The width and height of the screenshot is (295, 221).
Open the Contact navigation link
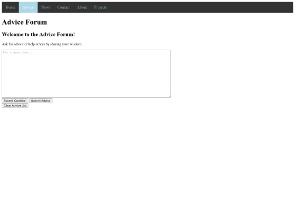(63, 7)
